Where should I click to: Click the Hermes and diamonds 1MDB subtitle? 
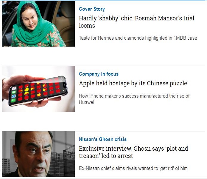[x=138, y=38]
